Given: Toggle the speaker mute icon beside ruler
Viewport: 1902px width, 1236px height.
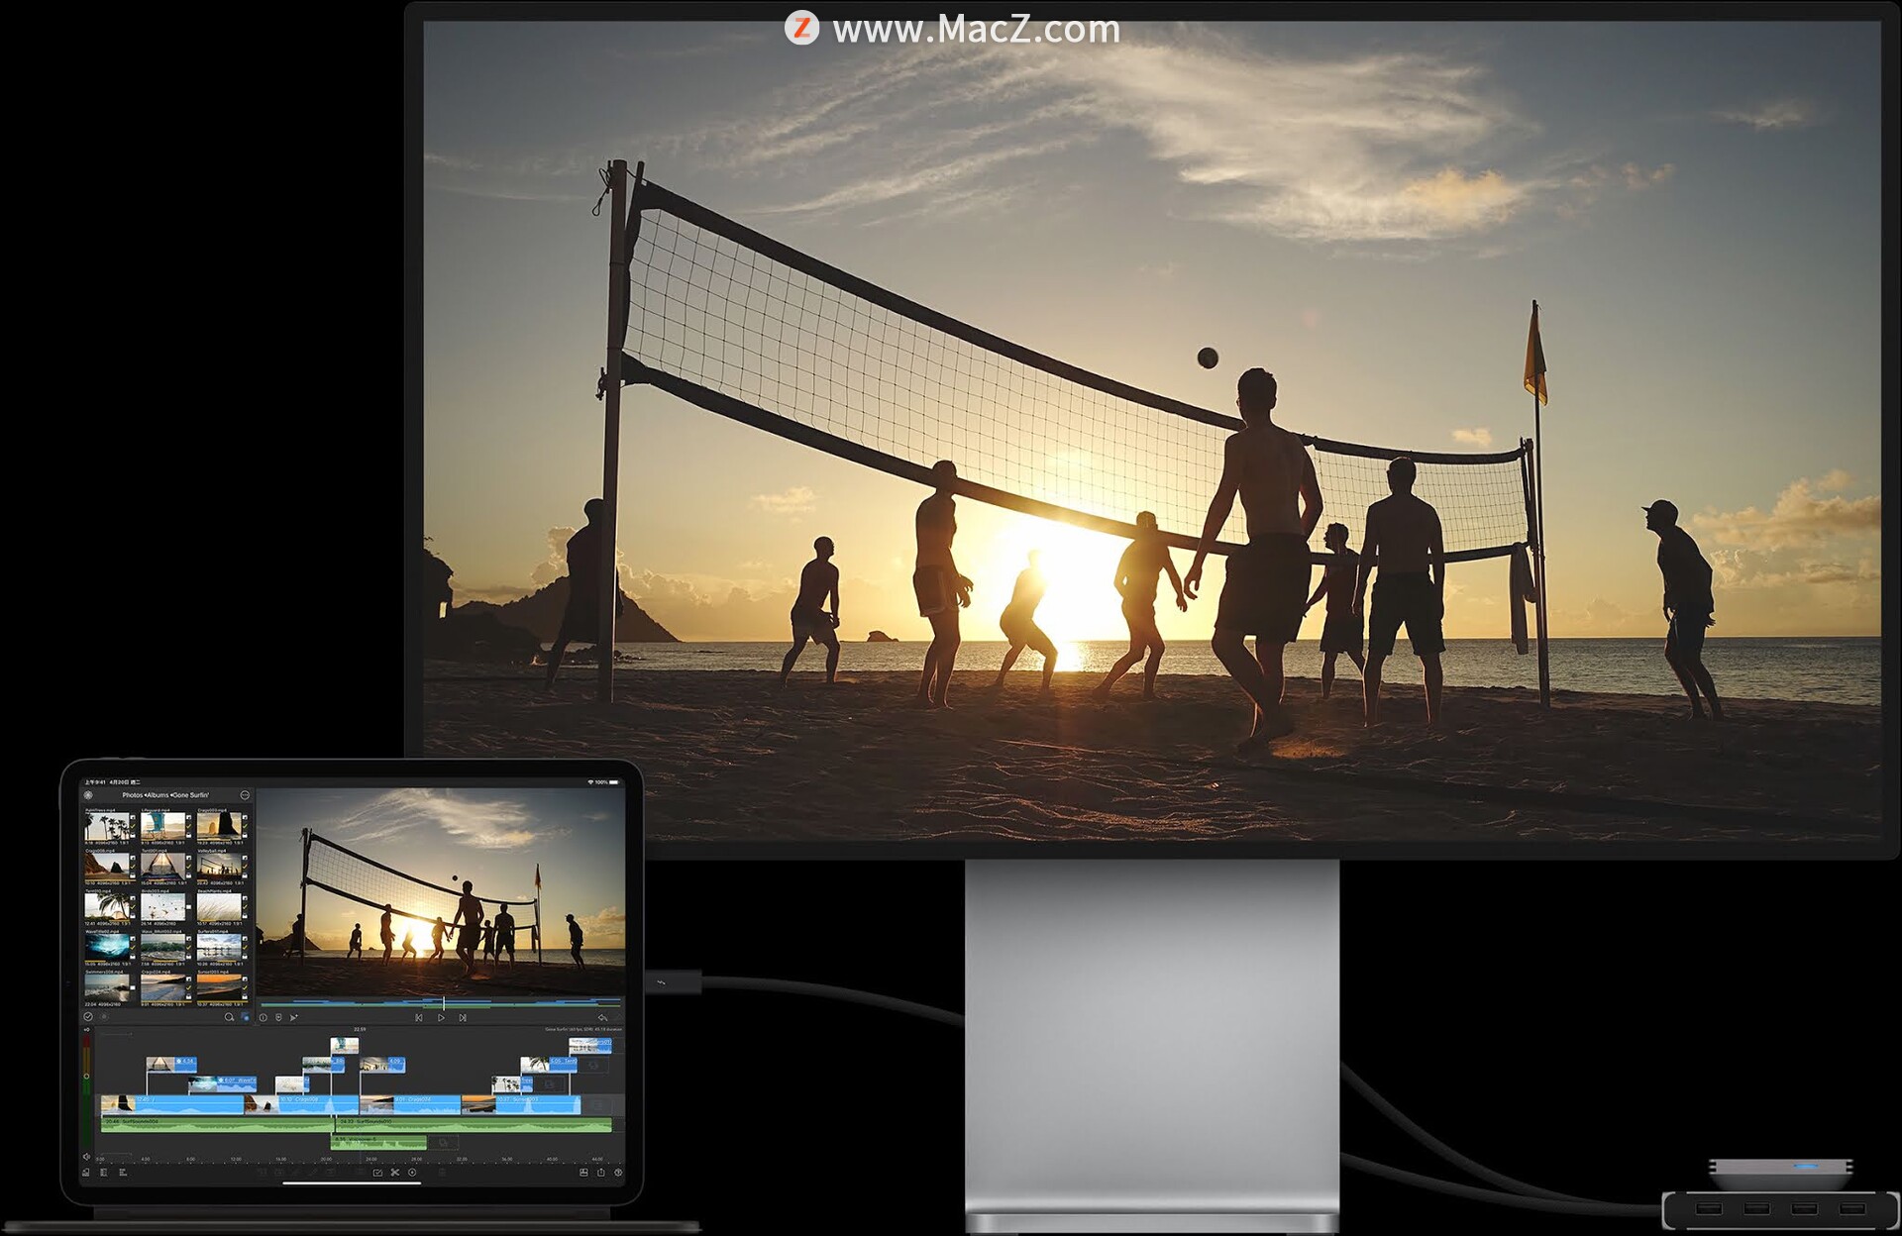Looking at the screenshot, I should [x=86, y=1157].
